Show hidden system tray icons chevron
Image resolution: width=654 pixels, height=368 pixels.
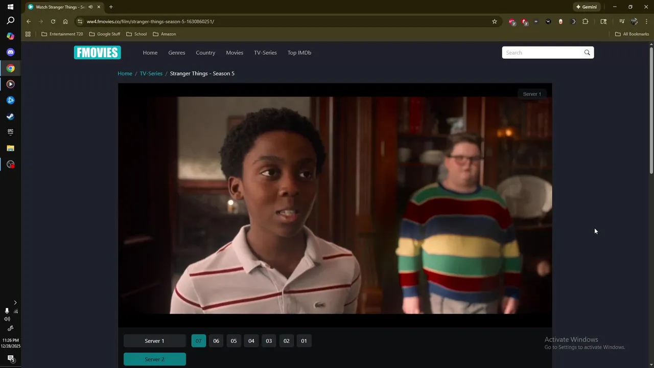tap(15, 303)
